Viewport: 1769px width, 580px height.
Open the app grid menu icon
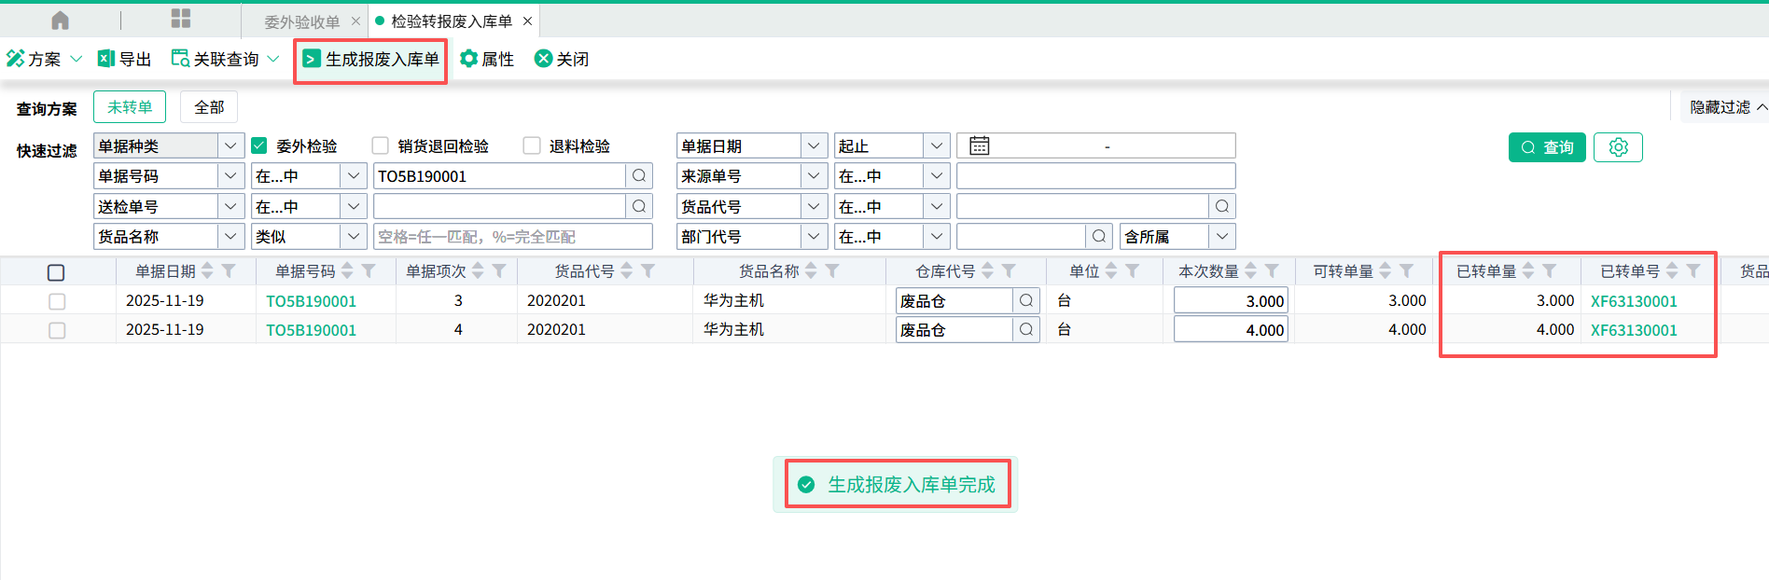point(181,20)
